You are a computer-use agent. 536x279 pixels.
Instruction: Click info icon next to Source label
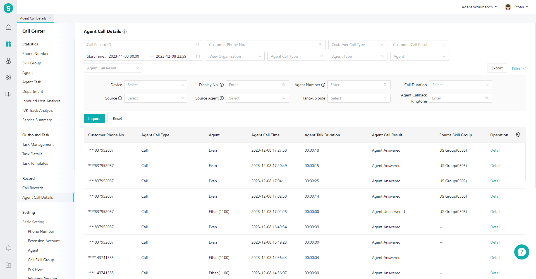coord(120,98)
